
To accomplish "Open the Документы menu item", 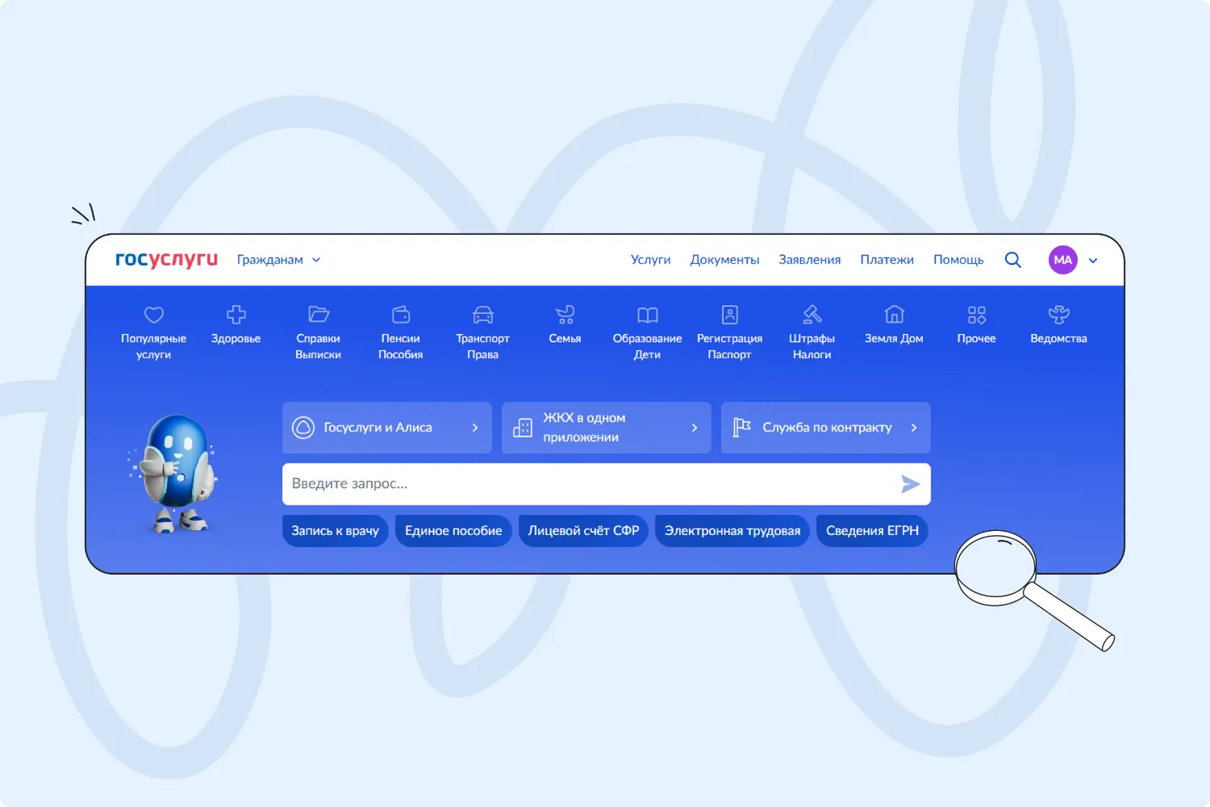I will point(724,260).
